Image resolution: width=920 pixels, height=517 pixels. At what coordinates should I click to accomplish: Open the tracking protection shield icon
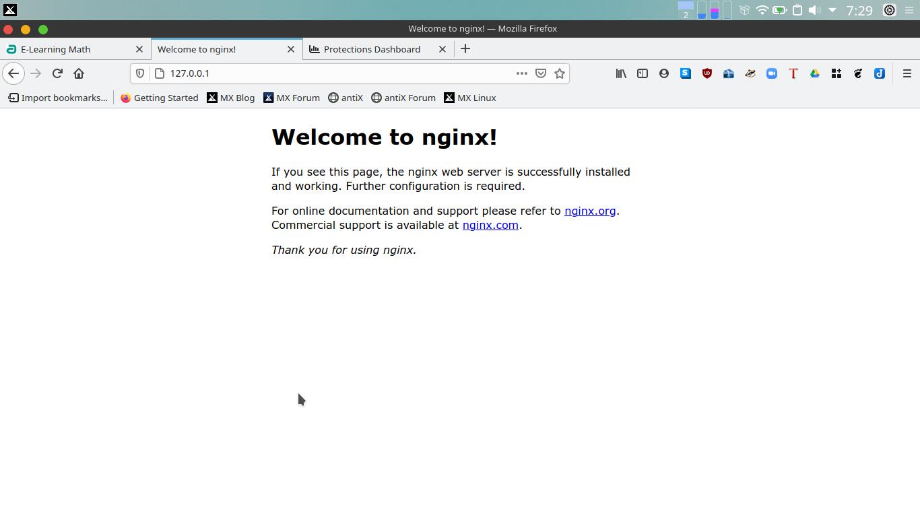140,73
